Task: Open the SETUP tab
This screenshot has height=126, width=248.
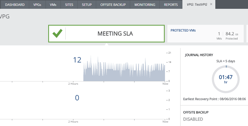Action: [x=87, y=5]
